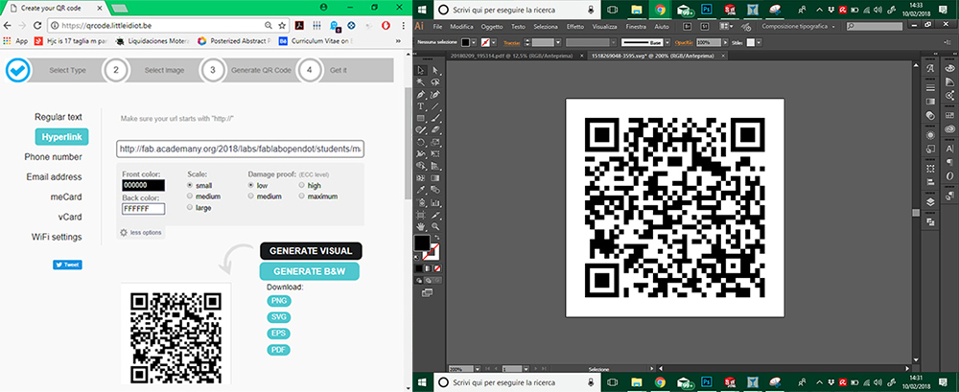Viewport: 959px width, 392px height.
Task: Select the Selection arrow tool in Illustrator
Action: pyautogui.click(x=421, y=69)
